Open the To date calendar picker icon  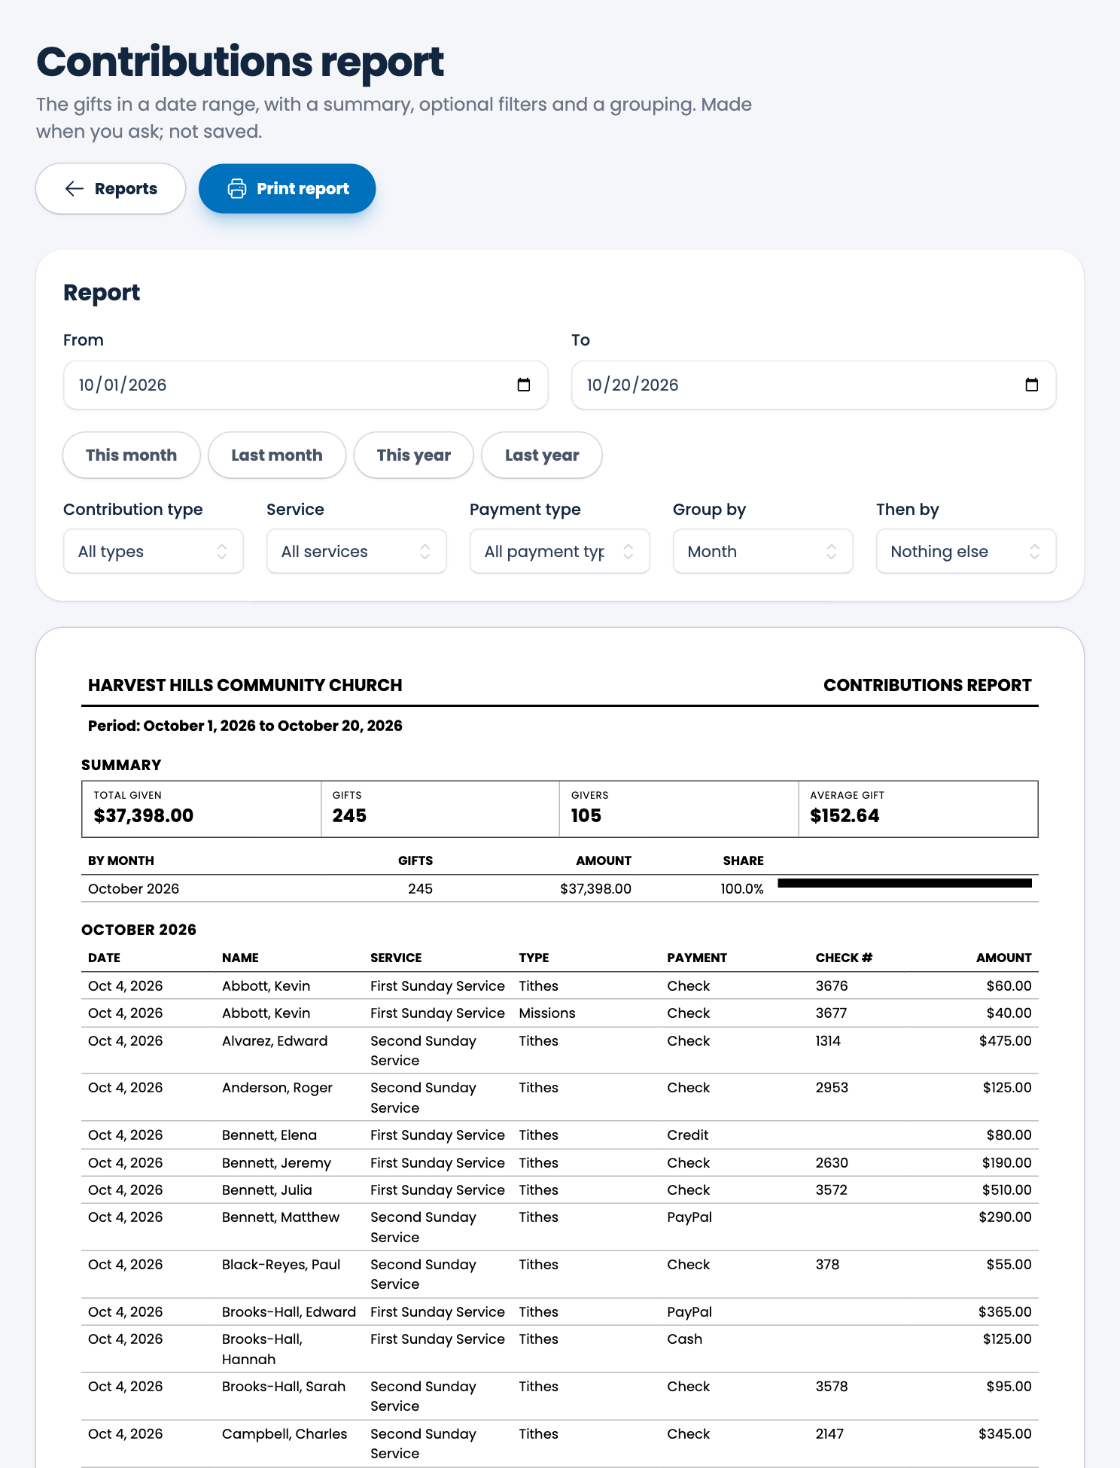pyautogui.click(x=1032, y=385)
